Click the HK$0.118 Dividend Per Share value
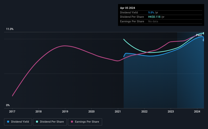This screenshot has width=208, height=129. coord(154,17)
